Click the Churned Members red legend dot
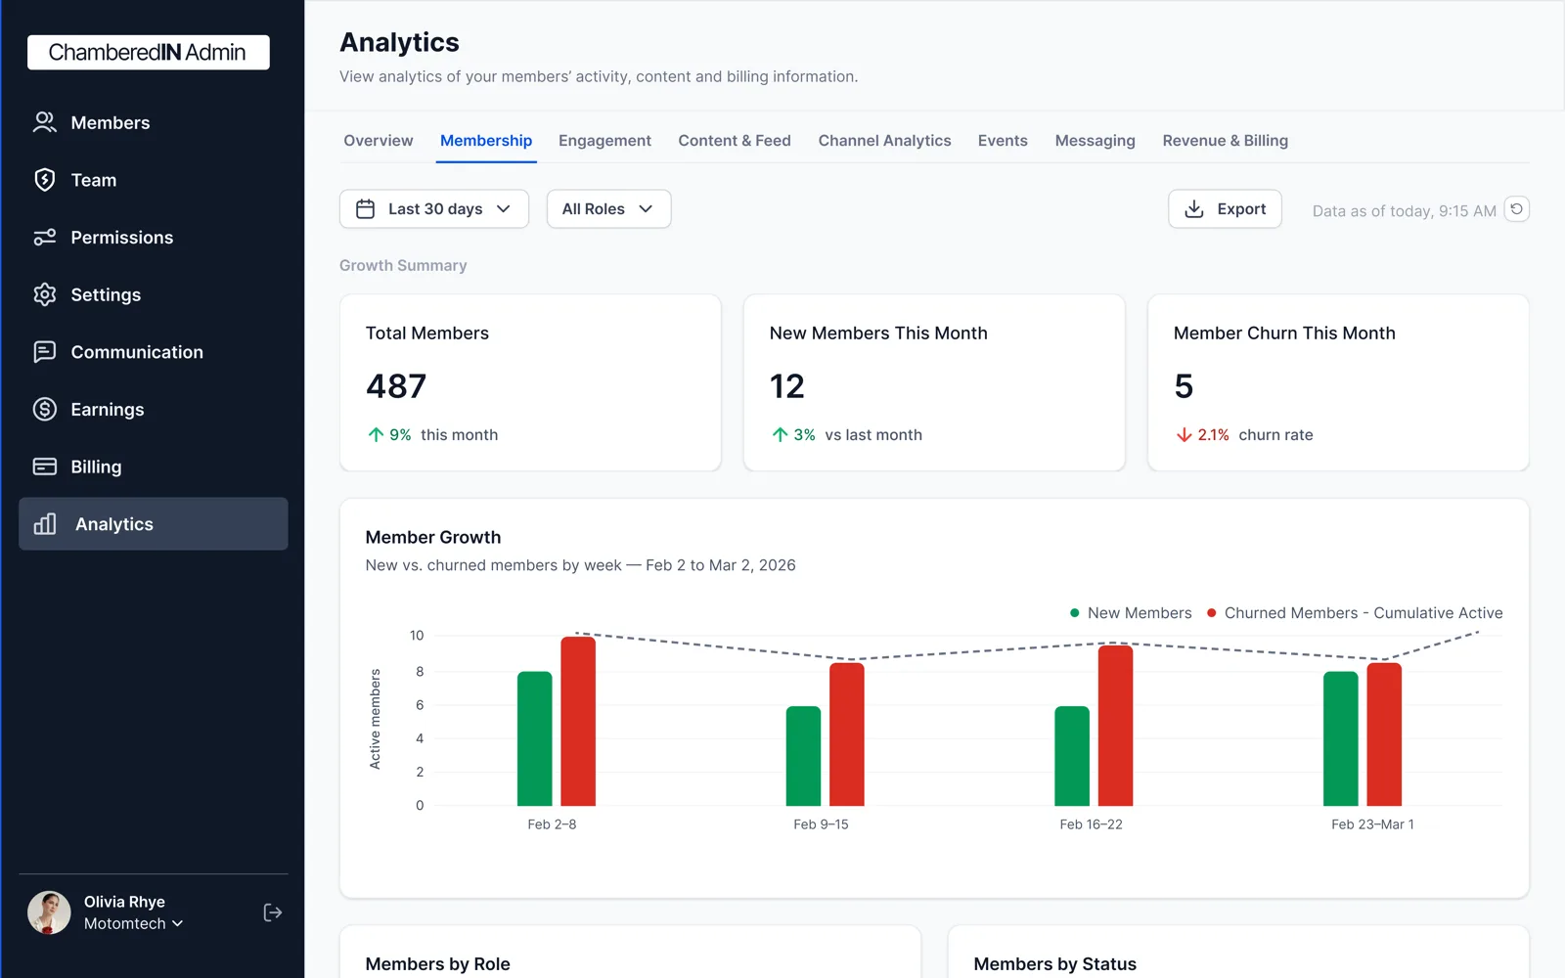The image size is (1565, 978). (x=1212, y=613)
